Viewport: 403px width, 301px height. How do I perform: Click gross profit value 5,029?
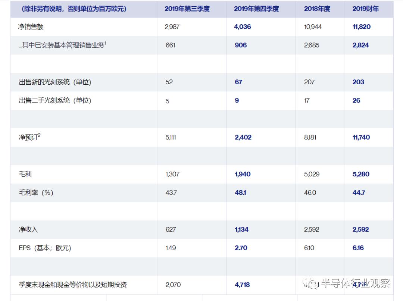312,175
